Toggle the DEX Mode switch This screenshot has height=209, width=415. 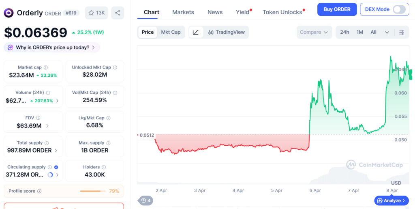click(399, 9)
